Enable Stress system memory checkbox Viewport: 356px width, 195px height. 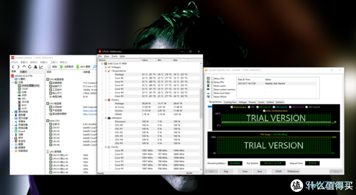[212, 89]
